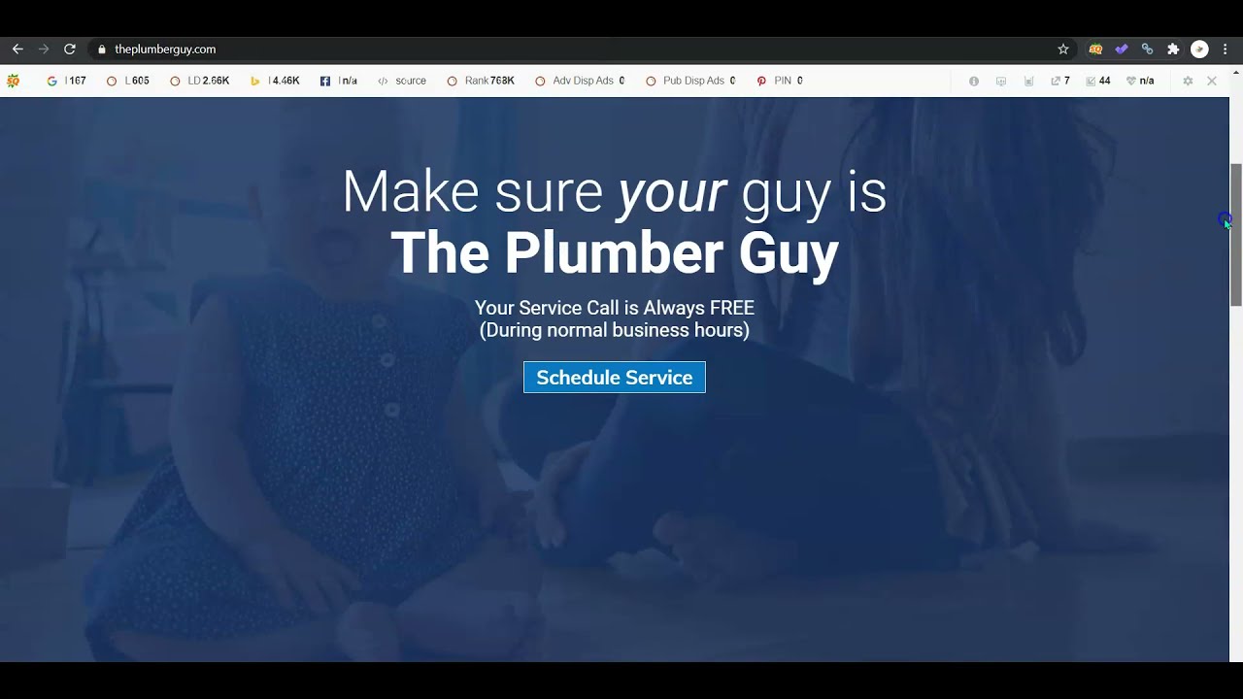Screen dimensions: 1243x699
Task: Reload the page with the refresh icon
Action: tap(70, 49)
